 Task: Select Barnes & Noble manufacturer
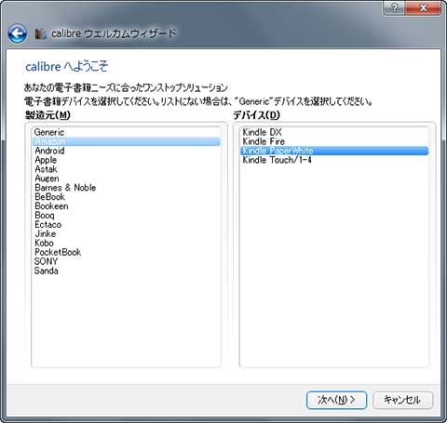(126, 188)
